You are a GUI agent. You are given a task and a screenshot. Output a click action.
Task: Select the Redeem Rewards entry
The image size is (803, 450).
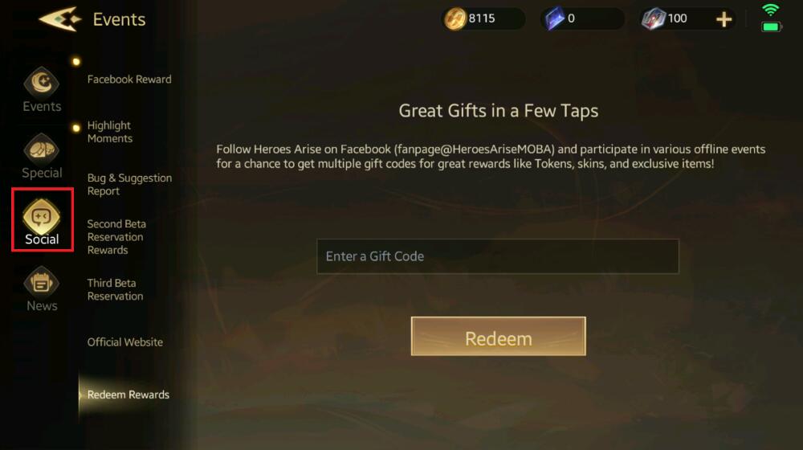tap(128, 395)
